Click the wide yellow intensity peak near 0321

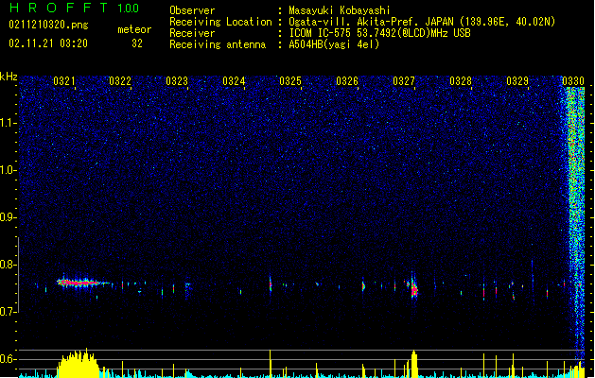click(79, 364)
